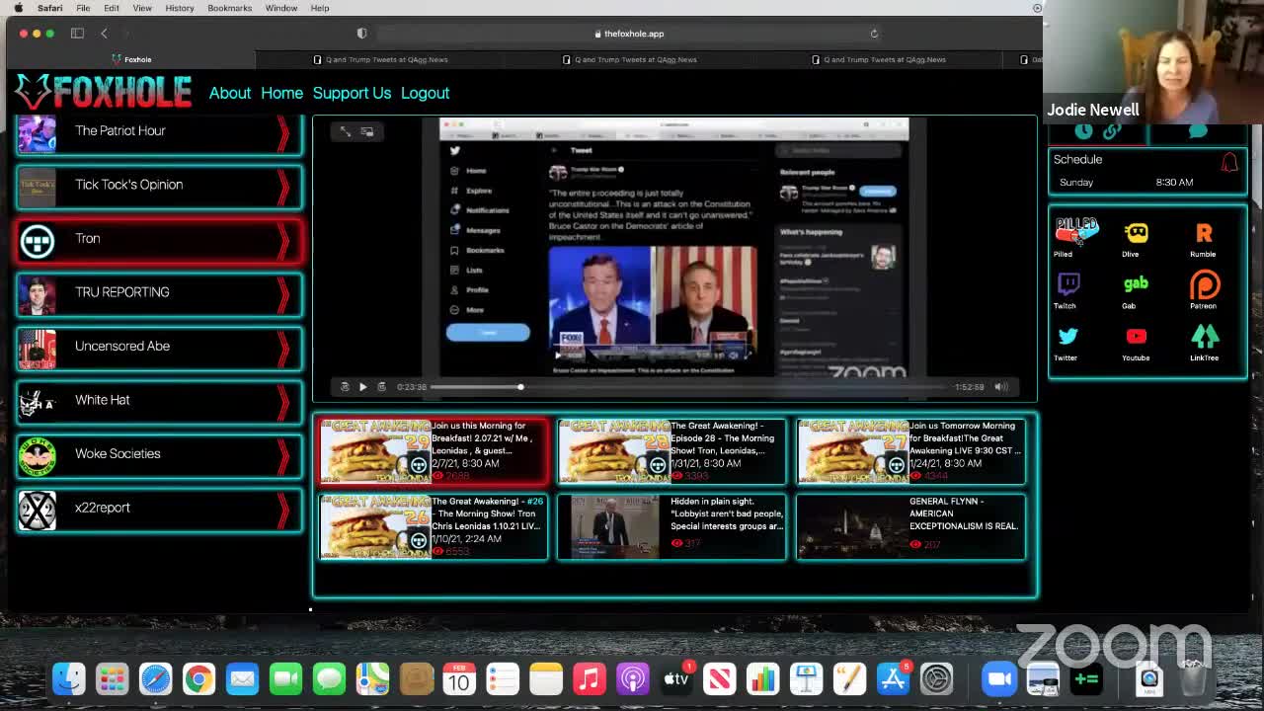Image resolution: width=1264 pixels, height=711 pixels.
Task: Open the App Store from the Dock
Action: point(893,678)
